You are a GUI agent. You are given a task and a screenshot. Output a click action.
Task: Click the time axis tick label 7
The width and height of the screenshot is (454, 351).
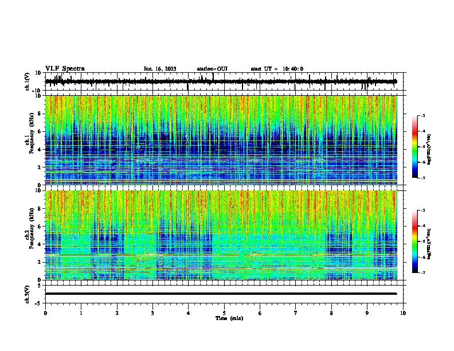296,313
